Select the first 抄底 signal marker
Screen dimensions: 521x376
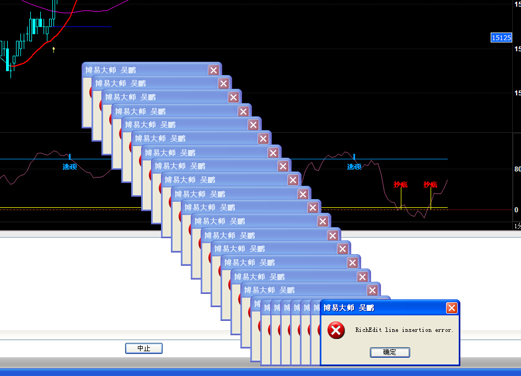coord(400,184)
